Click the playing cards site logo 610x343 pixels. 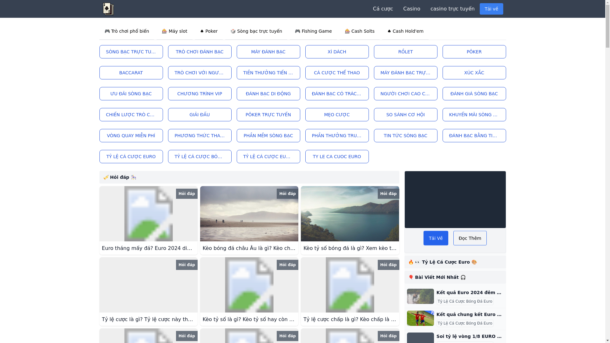point(108,9)
